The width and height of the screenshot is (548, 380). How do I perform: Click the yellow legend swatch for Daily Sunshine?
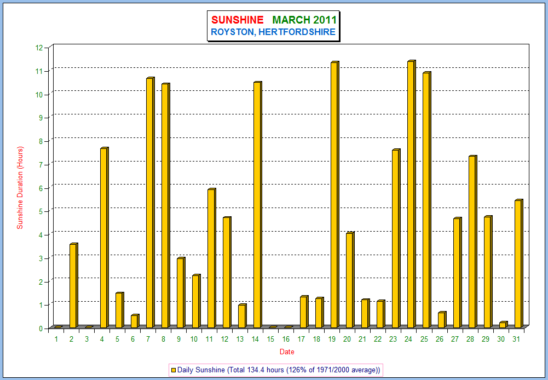coord(174,370)
